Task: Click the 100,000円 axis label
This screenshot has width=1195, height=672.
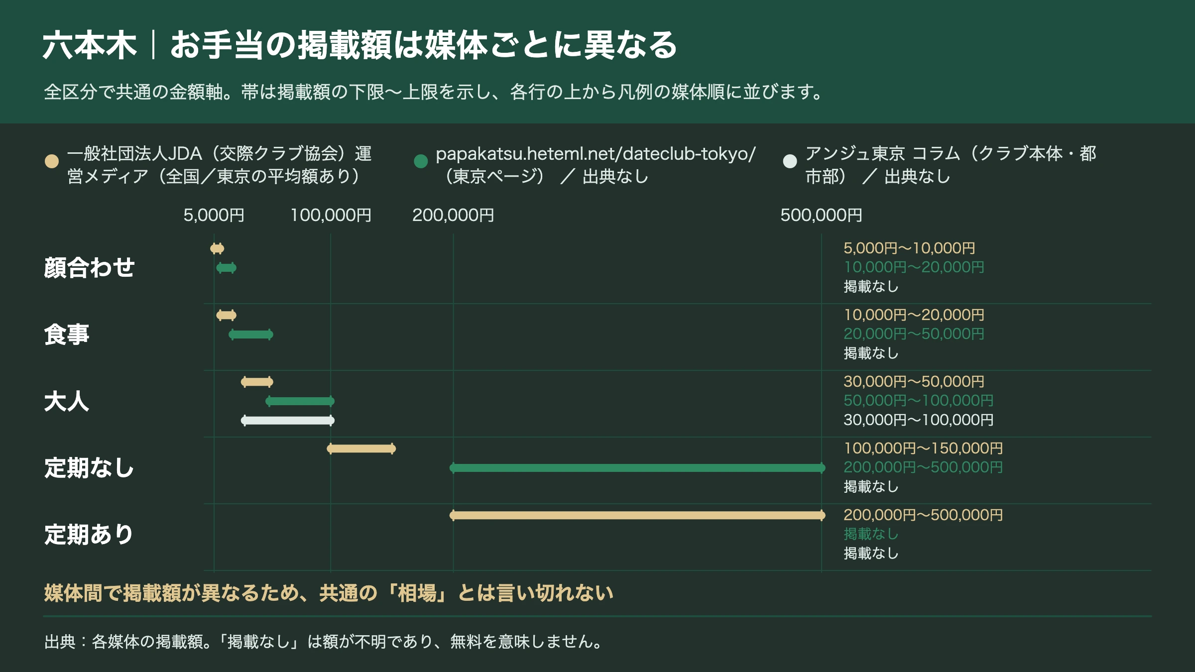Action: point(331,215)
